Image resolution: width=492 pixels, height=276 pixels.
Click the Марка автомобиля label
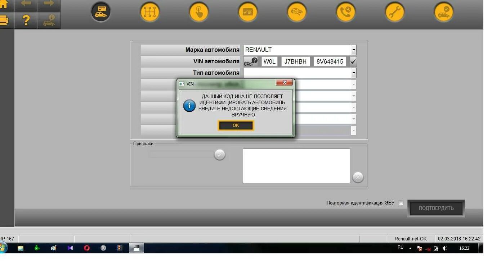coord(213,50)
